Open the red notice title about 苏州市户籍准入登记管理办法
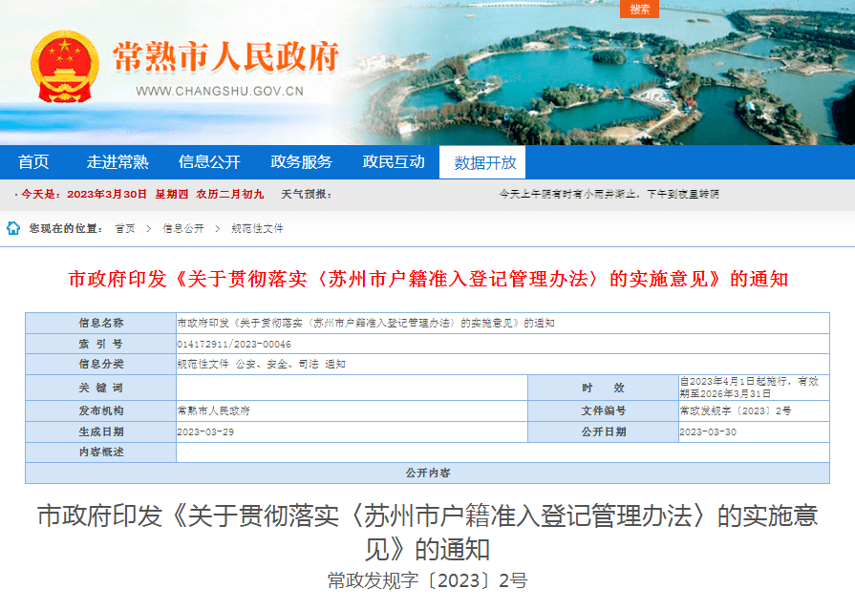Screen dimensions: 855x610 [x=428, y=279]
